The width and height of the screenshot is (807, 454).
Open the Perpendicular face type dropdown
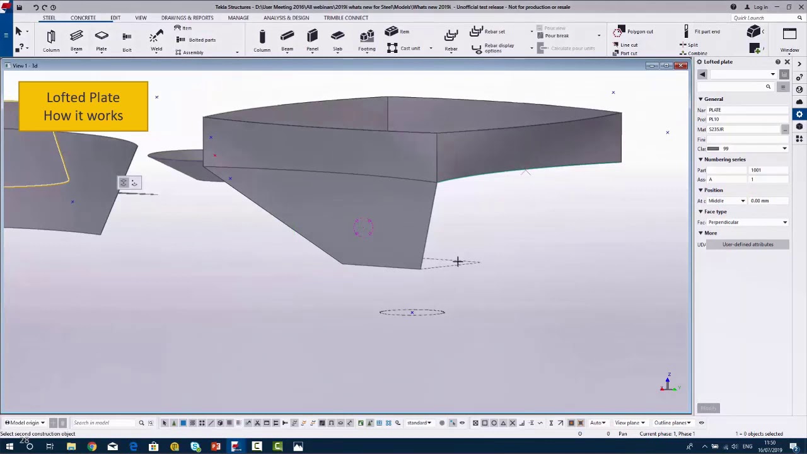pyautogui.click(x=785, y=223)
